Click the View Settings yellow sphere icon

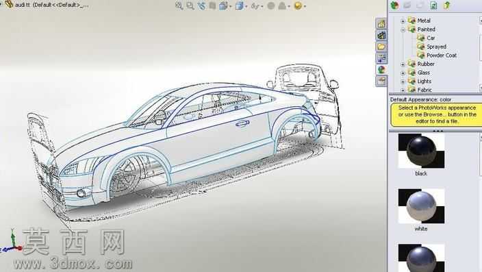pos(298,5)
